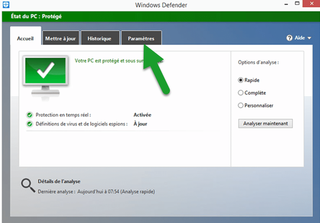Click the "Définitions de virus et de logiciels espions" label
The width and height of the screenshot is (320, 223).
pos(82,124)
